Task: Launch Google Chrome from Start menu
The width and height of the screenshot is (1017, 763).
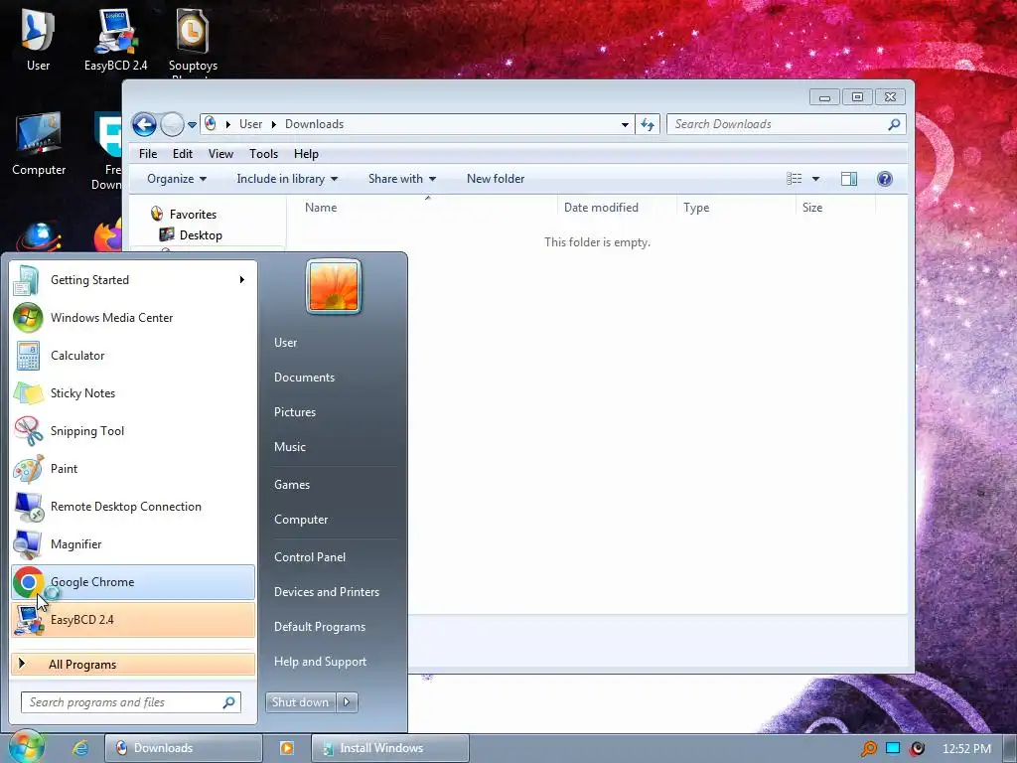Action: click(x=132, y=582)
